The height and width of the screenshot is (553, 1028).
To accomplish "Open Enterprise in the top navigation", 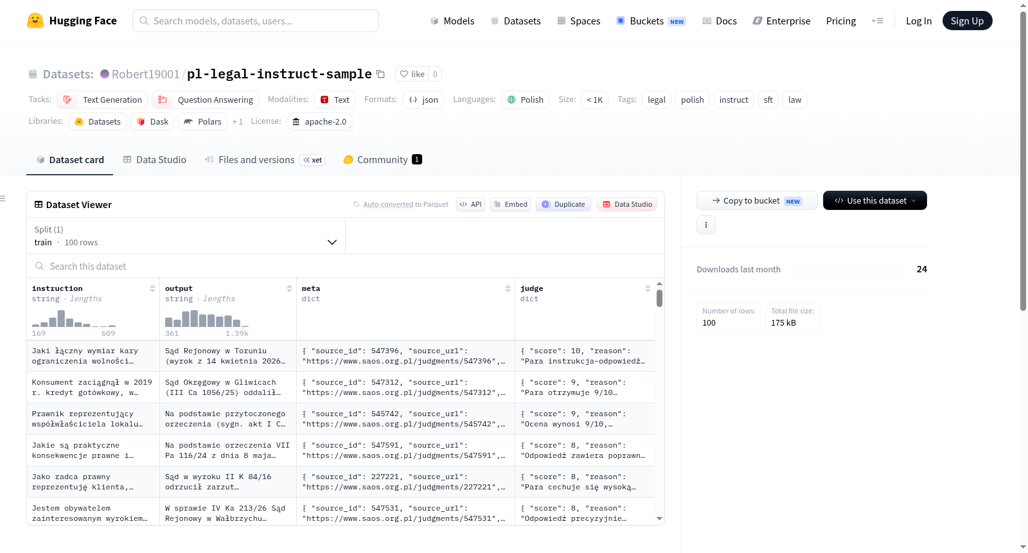I will coord(781,21).
